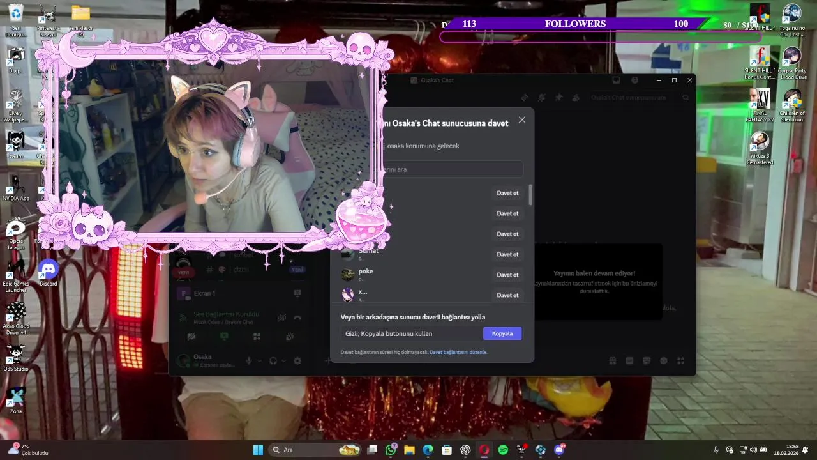Open weather widget showing 7°C
Image resolution: width=817 pixels, height=460 pixels.
(x=29, y=450)
